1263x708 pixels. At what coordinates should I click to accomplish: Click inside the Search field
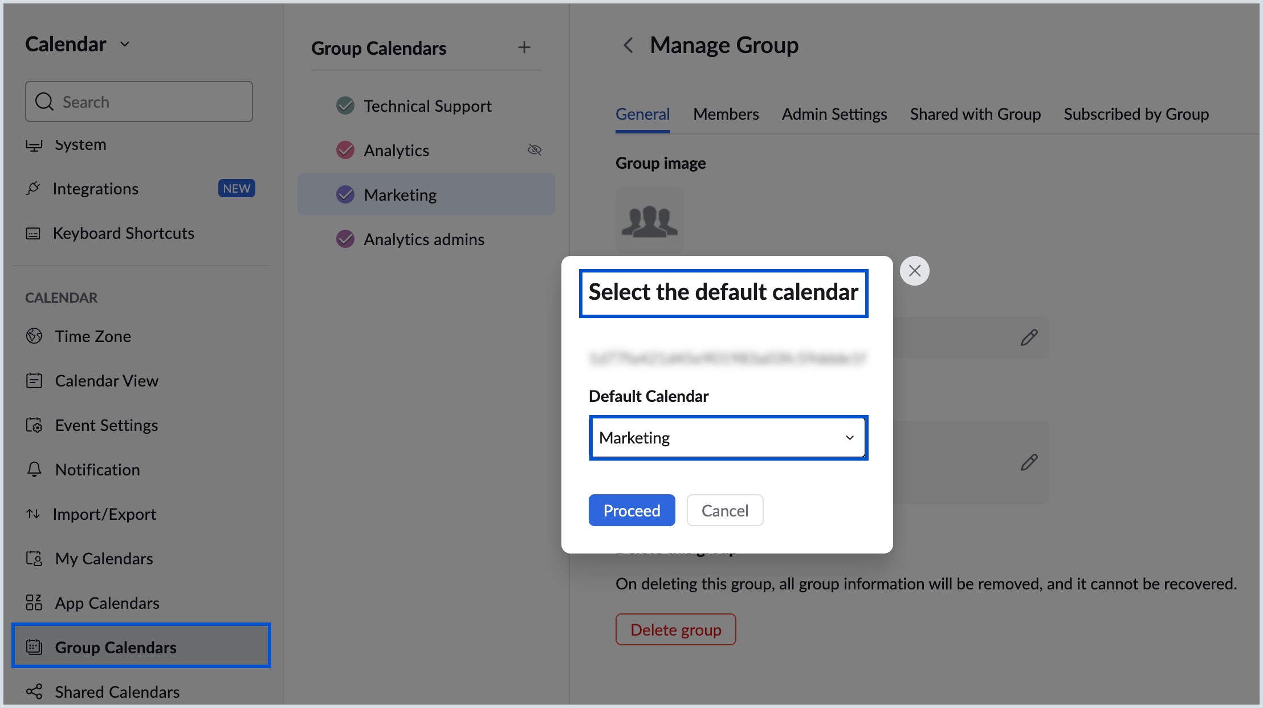pyautogui.click(x=139, y=101)
